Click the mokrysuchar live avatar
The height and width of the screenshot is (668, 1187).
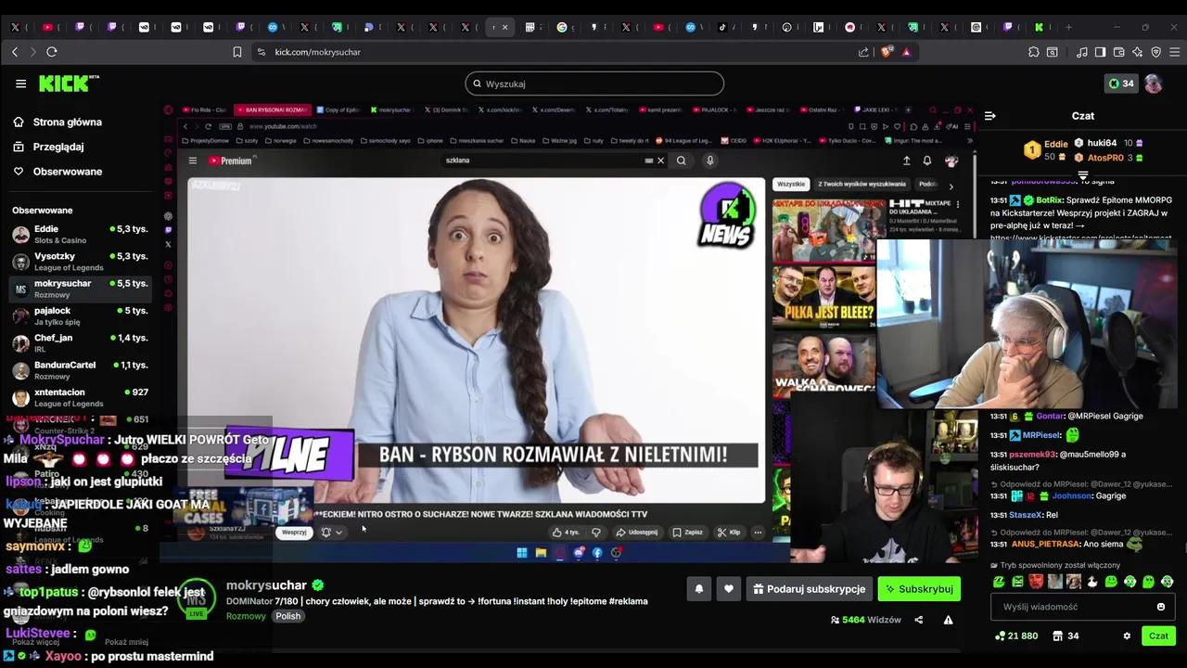point(197,598)
